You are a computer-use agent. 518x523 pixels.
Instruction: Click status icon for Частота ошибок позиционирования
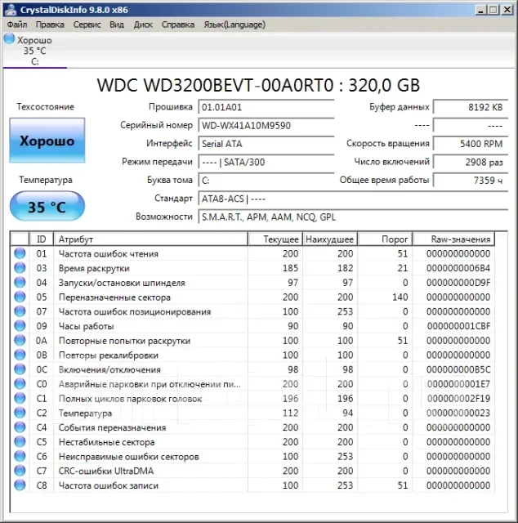pos(20,311)
